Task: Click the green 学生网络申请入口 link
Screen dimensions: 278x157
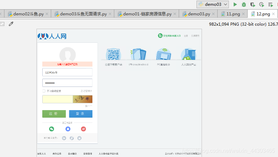Action: 169,36
